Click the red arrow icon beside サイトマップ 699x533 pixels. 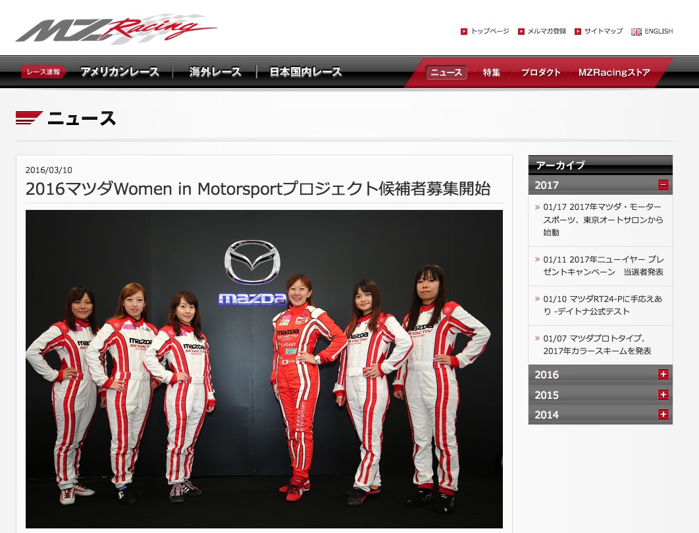click(577, 31)
